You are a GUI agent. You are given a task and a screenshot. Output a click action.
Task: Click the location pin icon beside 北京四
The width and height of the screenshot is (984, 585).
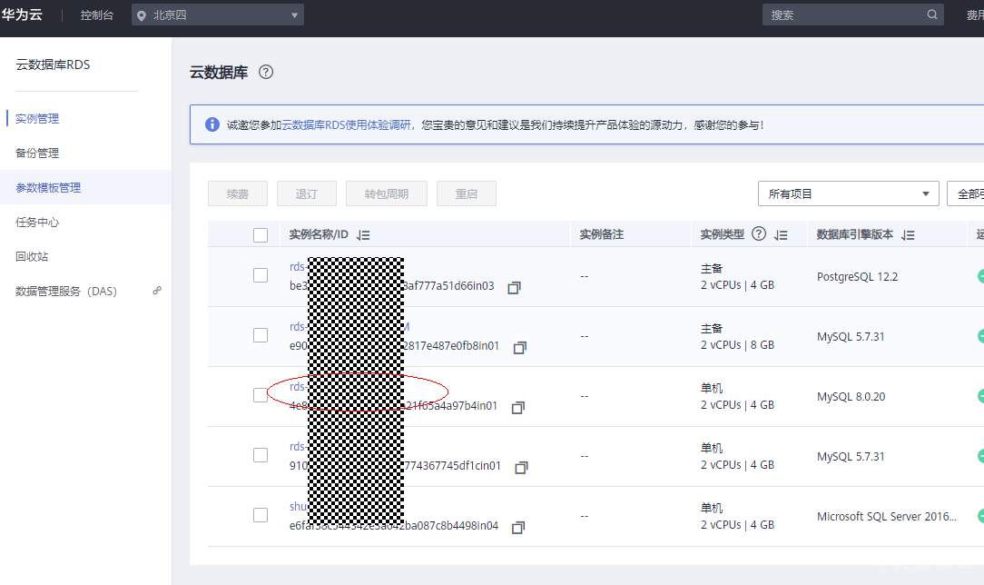(142, 15)
